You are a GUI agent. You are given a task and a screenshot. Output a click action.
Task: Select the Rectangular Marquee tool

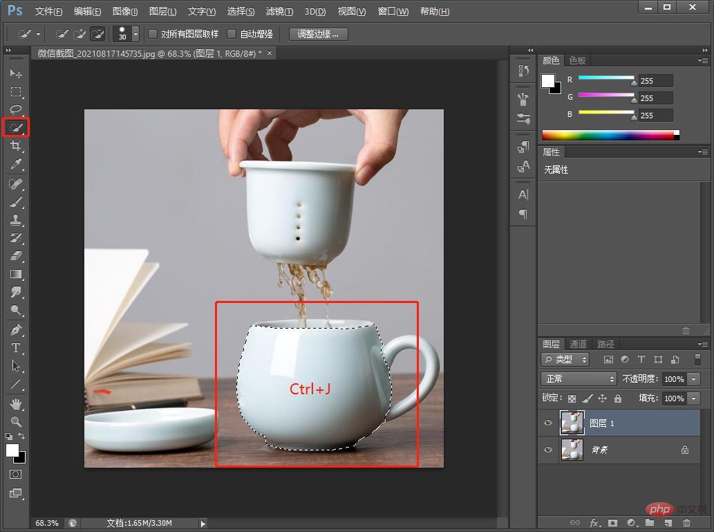point(15,91)
